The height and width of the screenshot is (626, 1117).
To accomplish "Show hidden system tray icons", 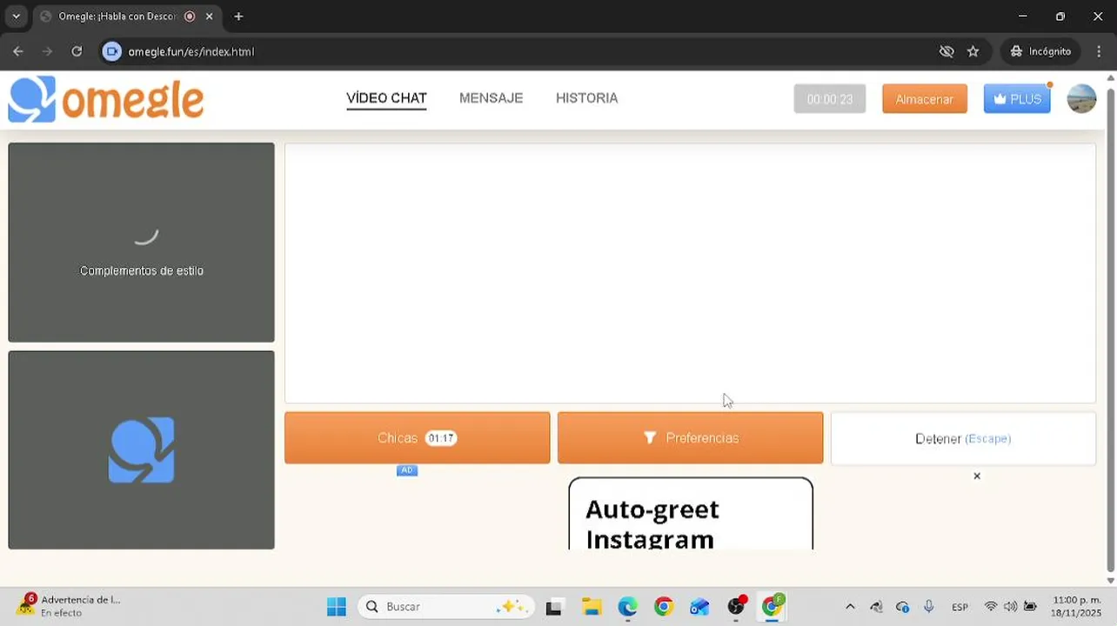I will click(x=850, y=607).
